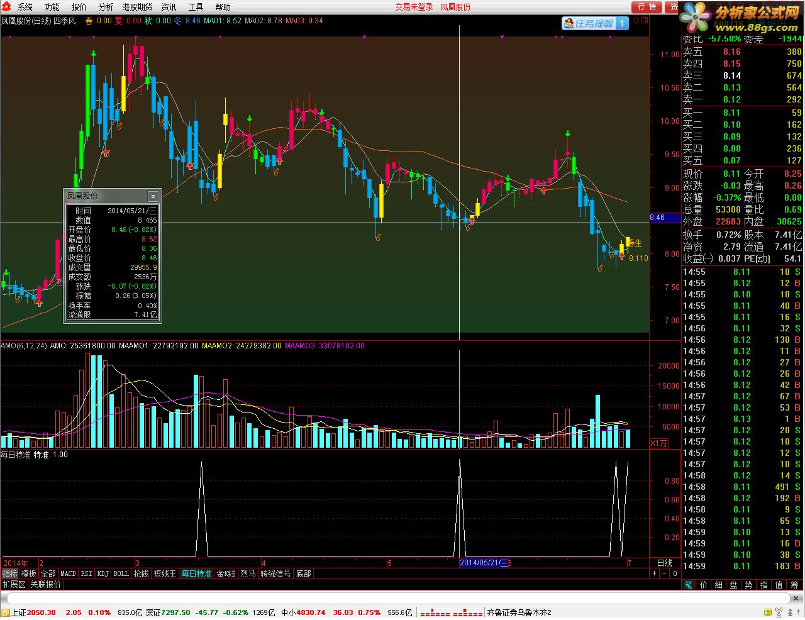Select the 价 tab in quote panel
Screen dimensions: 805x620
click(x=704, y=584)
